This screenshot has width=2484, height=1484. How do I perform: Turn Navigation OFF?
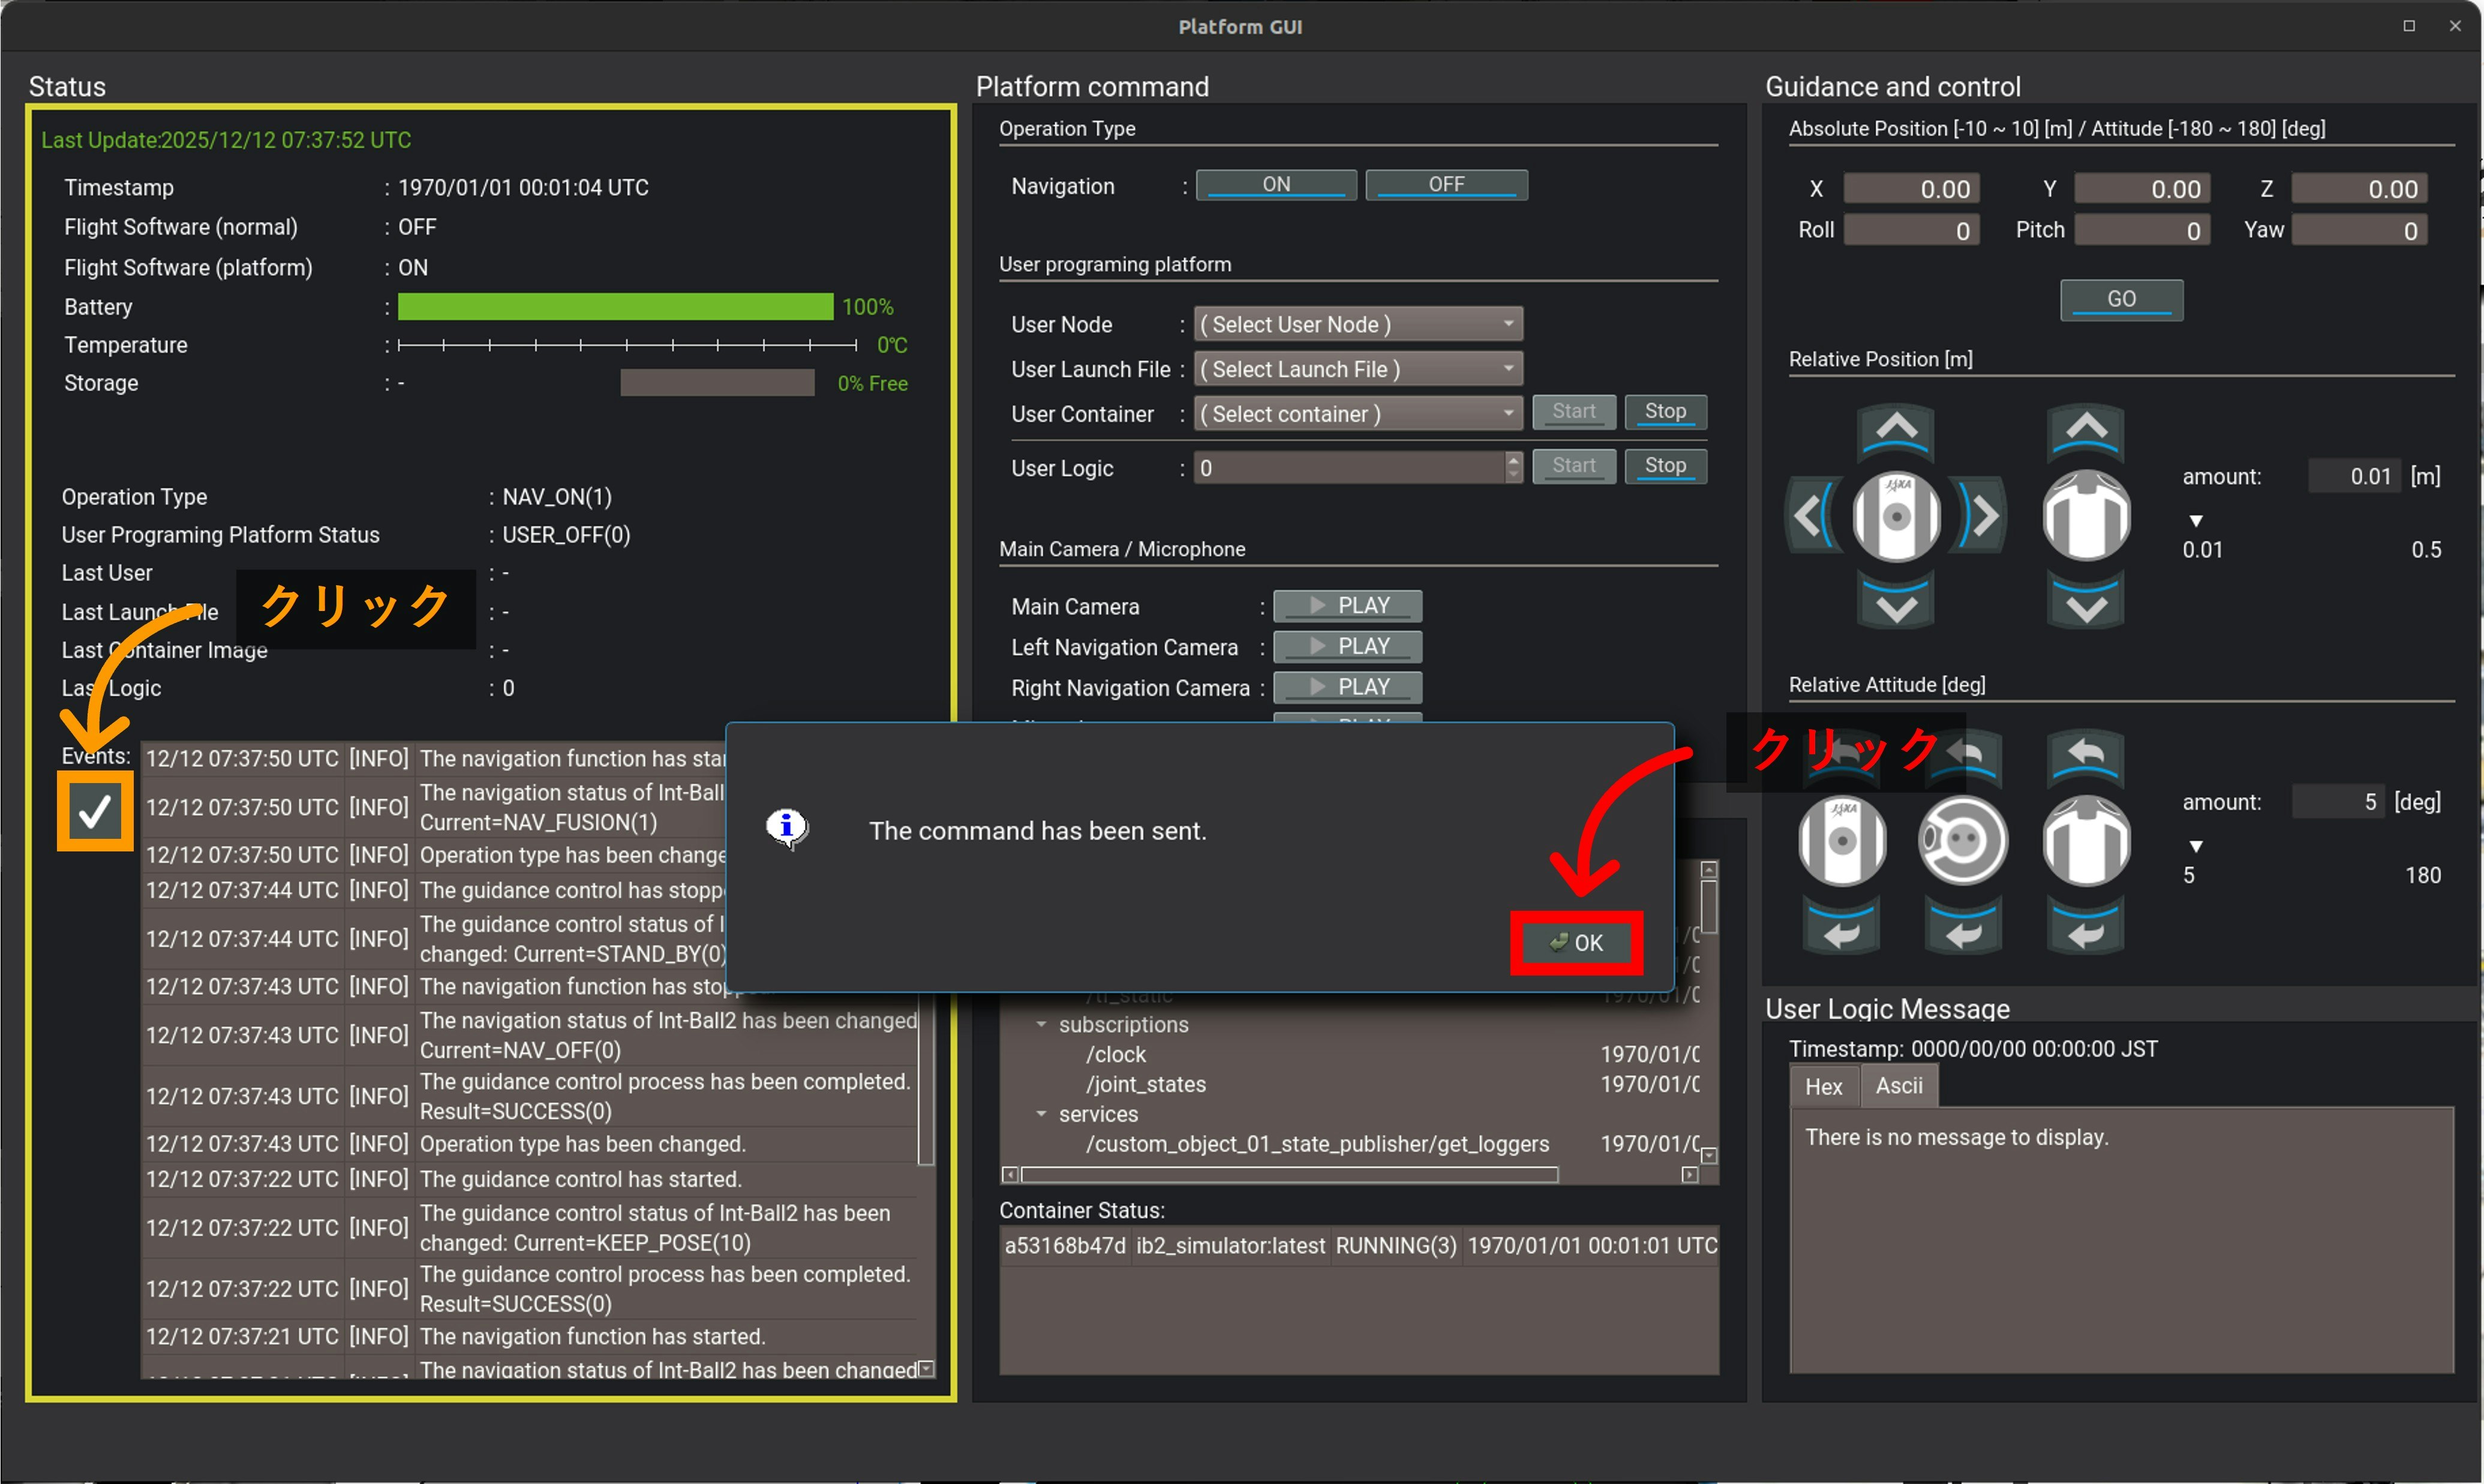[x=1446, y=185]
